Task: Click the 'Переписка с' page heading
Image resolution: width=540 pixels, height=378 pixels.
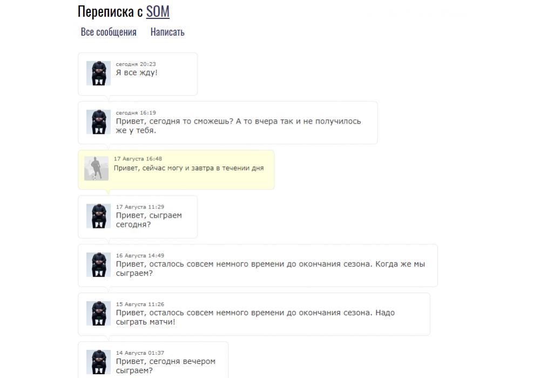Action: click(110, 11)
